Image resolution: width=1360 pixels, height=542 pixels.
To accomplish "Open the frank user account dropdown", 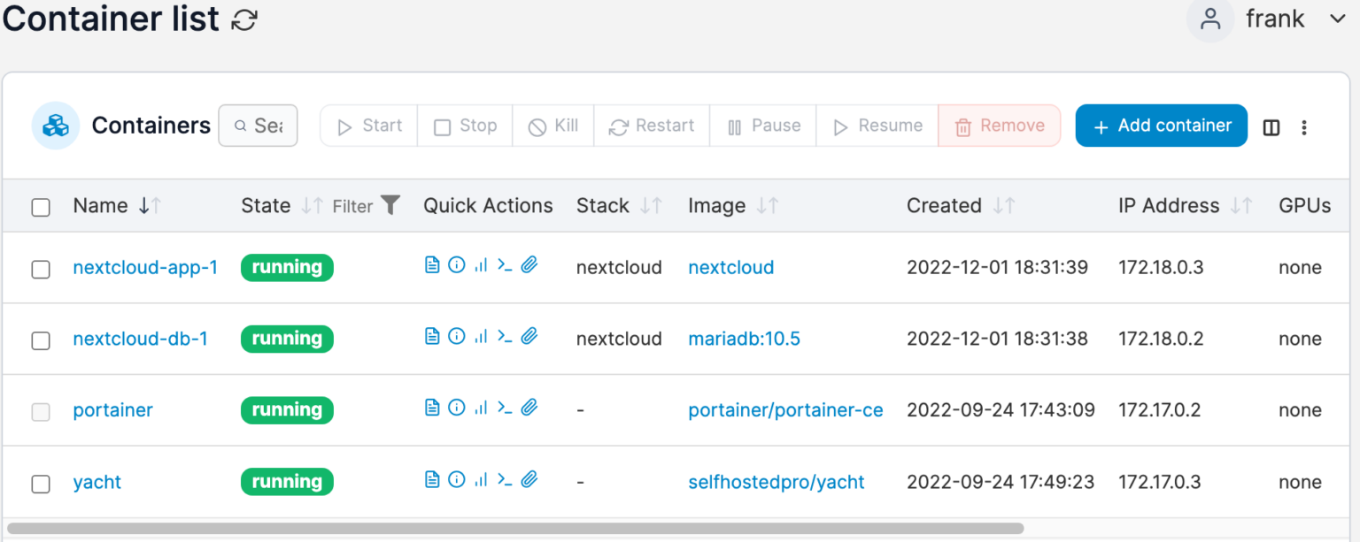I will (x=1275, y=19).
